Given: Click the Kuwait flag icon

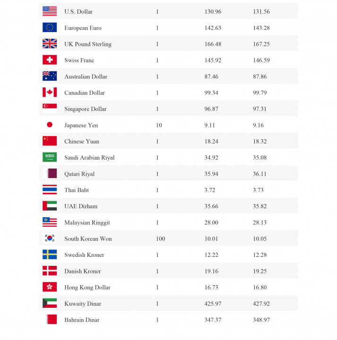Looking at the screenshot, I should pos(50,303).
